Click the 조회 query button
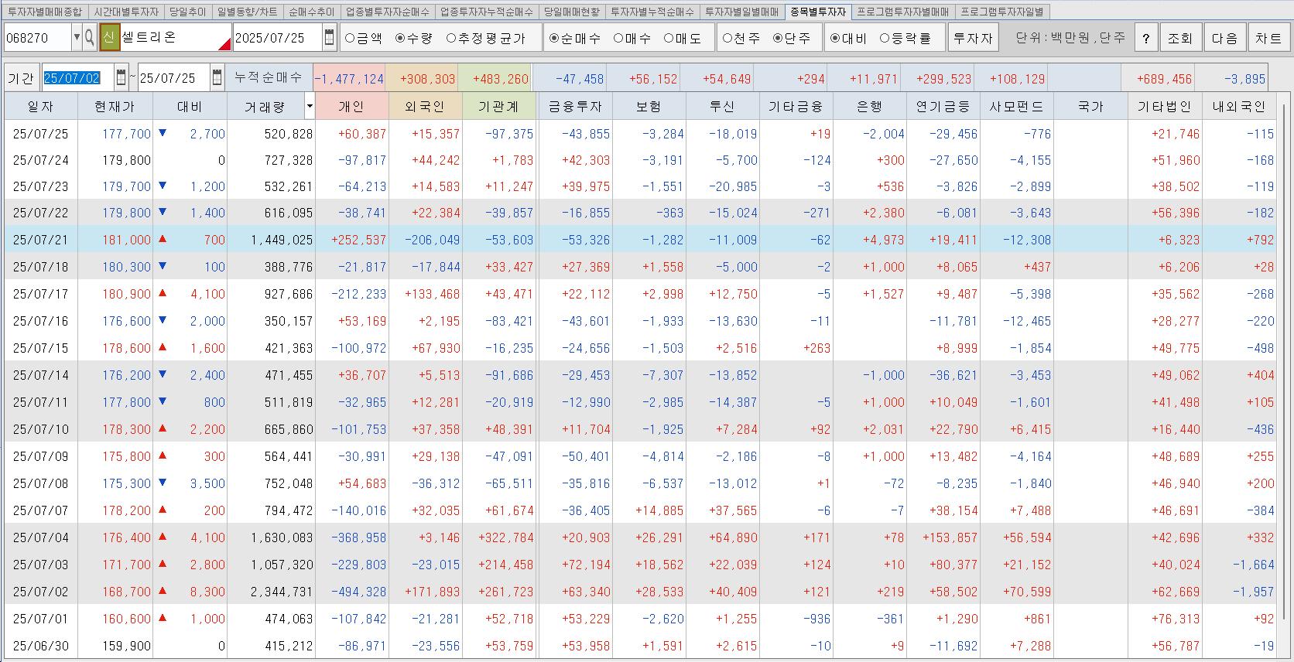This screenshot has width=1294, height=662. [1180, 38]
